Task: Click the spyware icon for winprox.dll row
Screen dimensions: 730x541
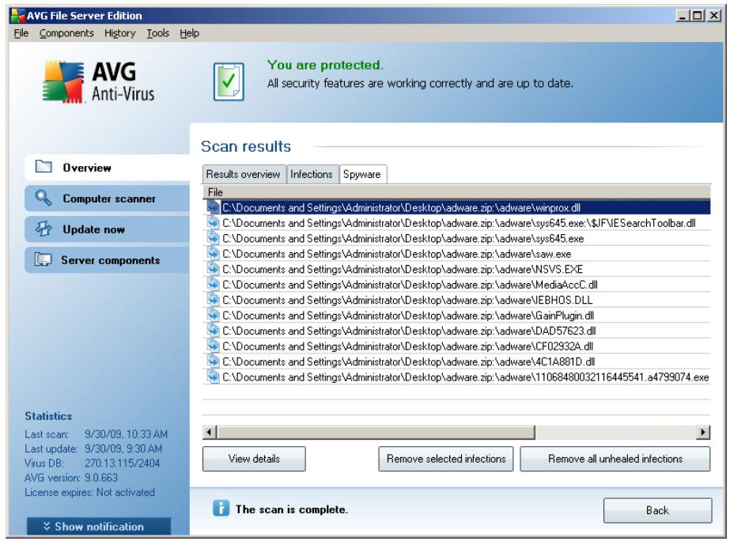Action: pyautogui.click(x=213, y=207)
